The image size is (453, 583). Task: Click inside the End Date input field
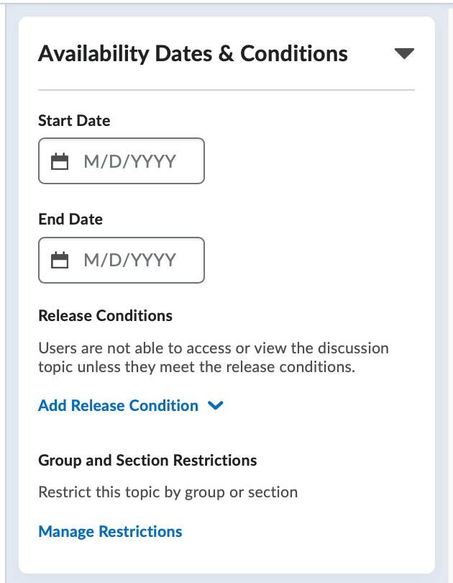click(137, 260)
